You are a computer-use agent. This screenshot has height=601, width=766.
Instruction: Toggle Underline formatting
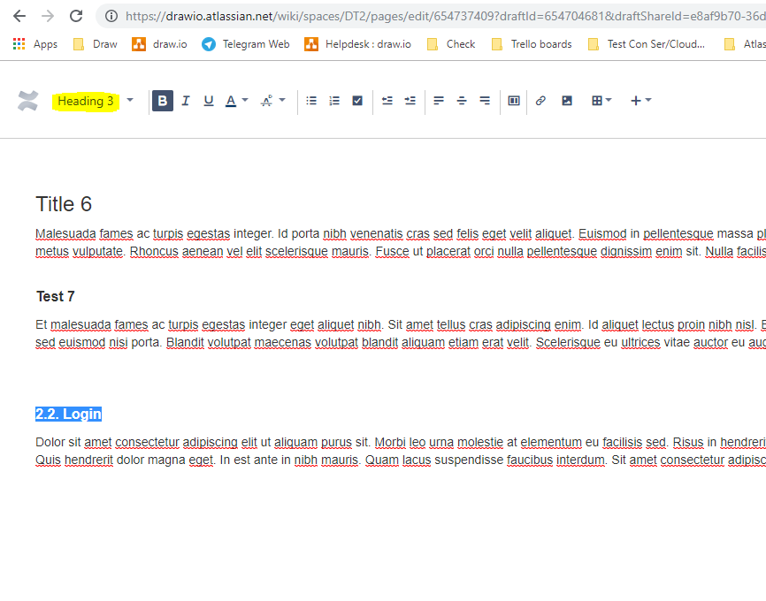point(209,101)
